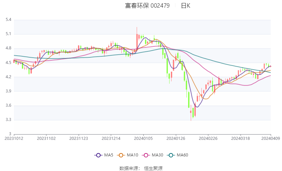Viewport: 282px width, 171px height.
Task: Click the pink MA30 legend circle marker
Action: pos(145,155)
